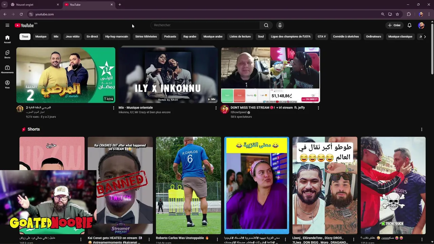Image resolution: width=434 pixels, height=244 pixels.
Task: Open the account avatar menu
Action: 421,25
